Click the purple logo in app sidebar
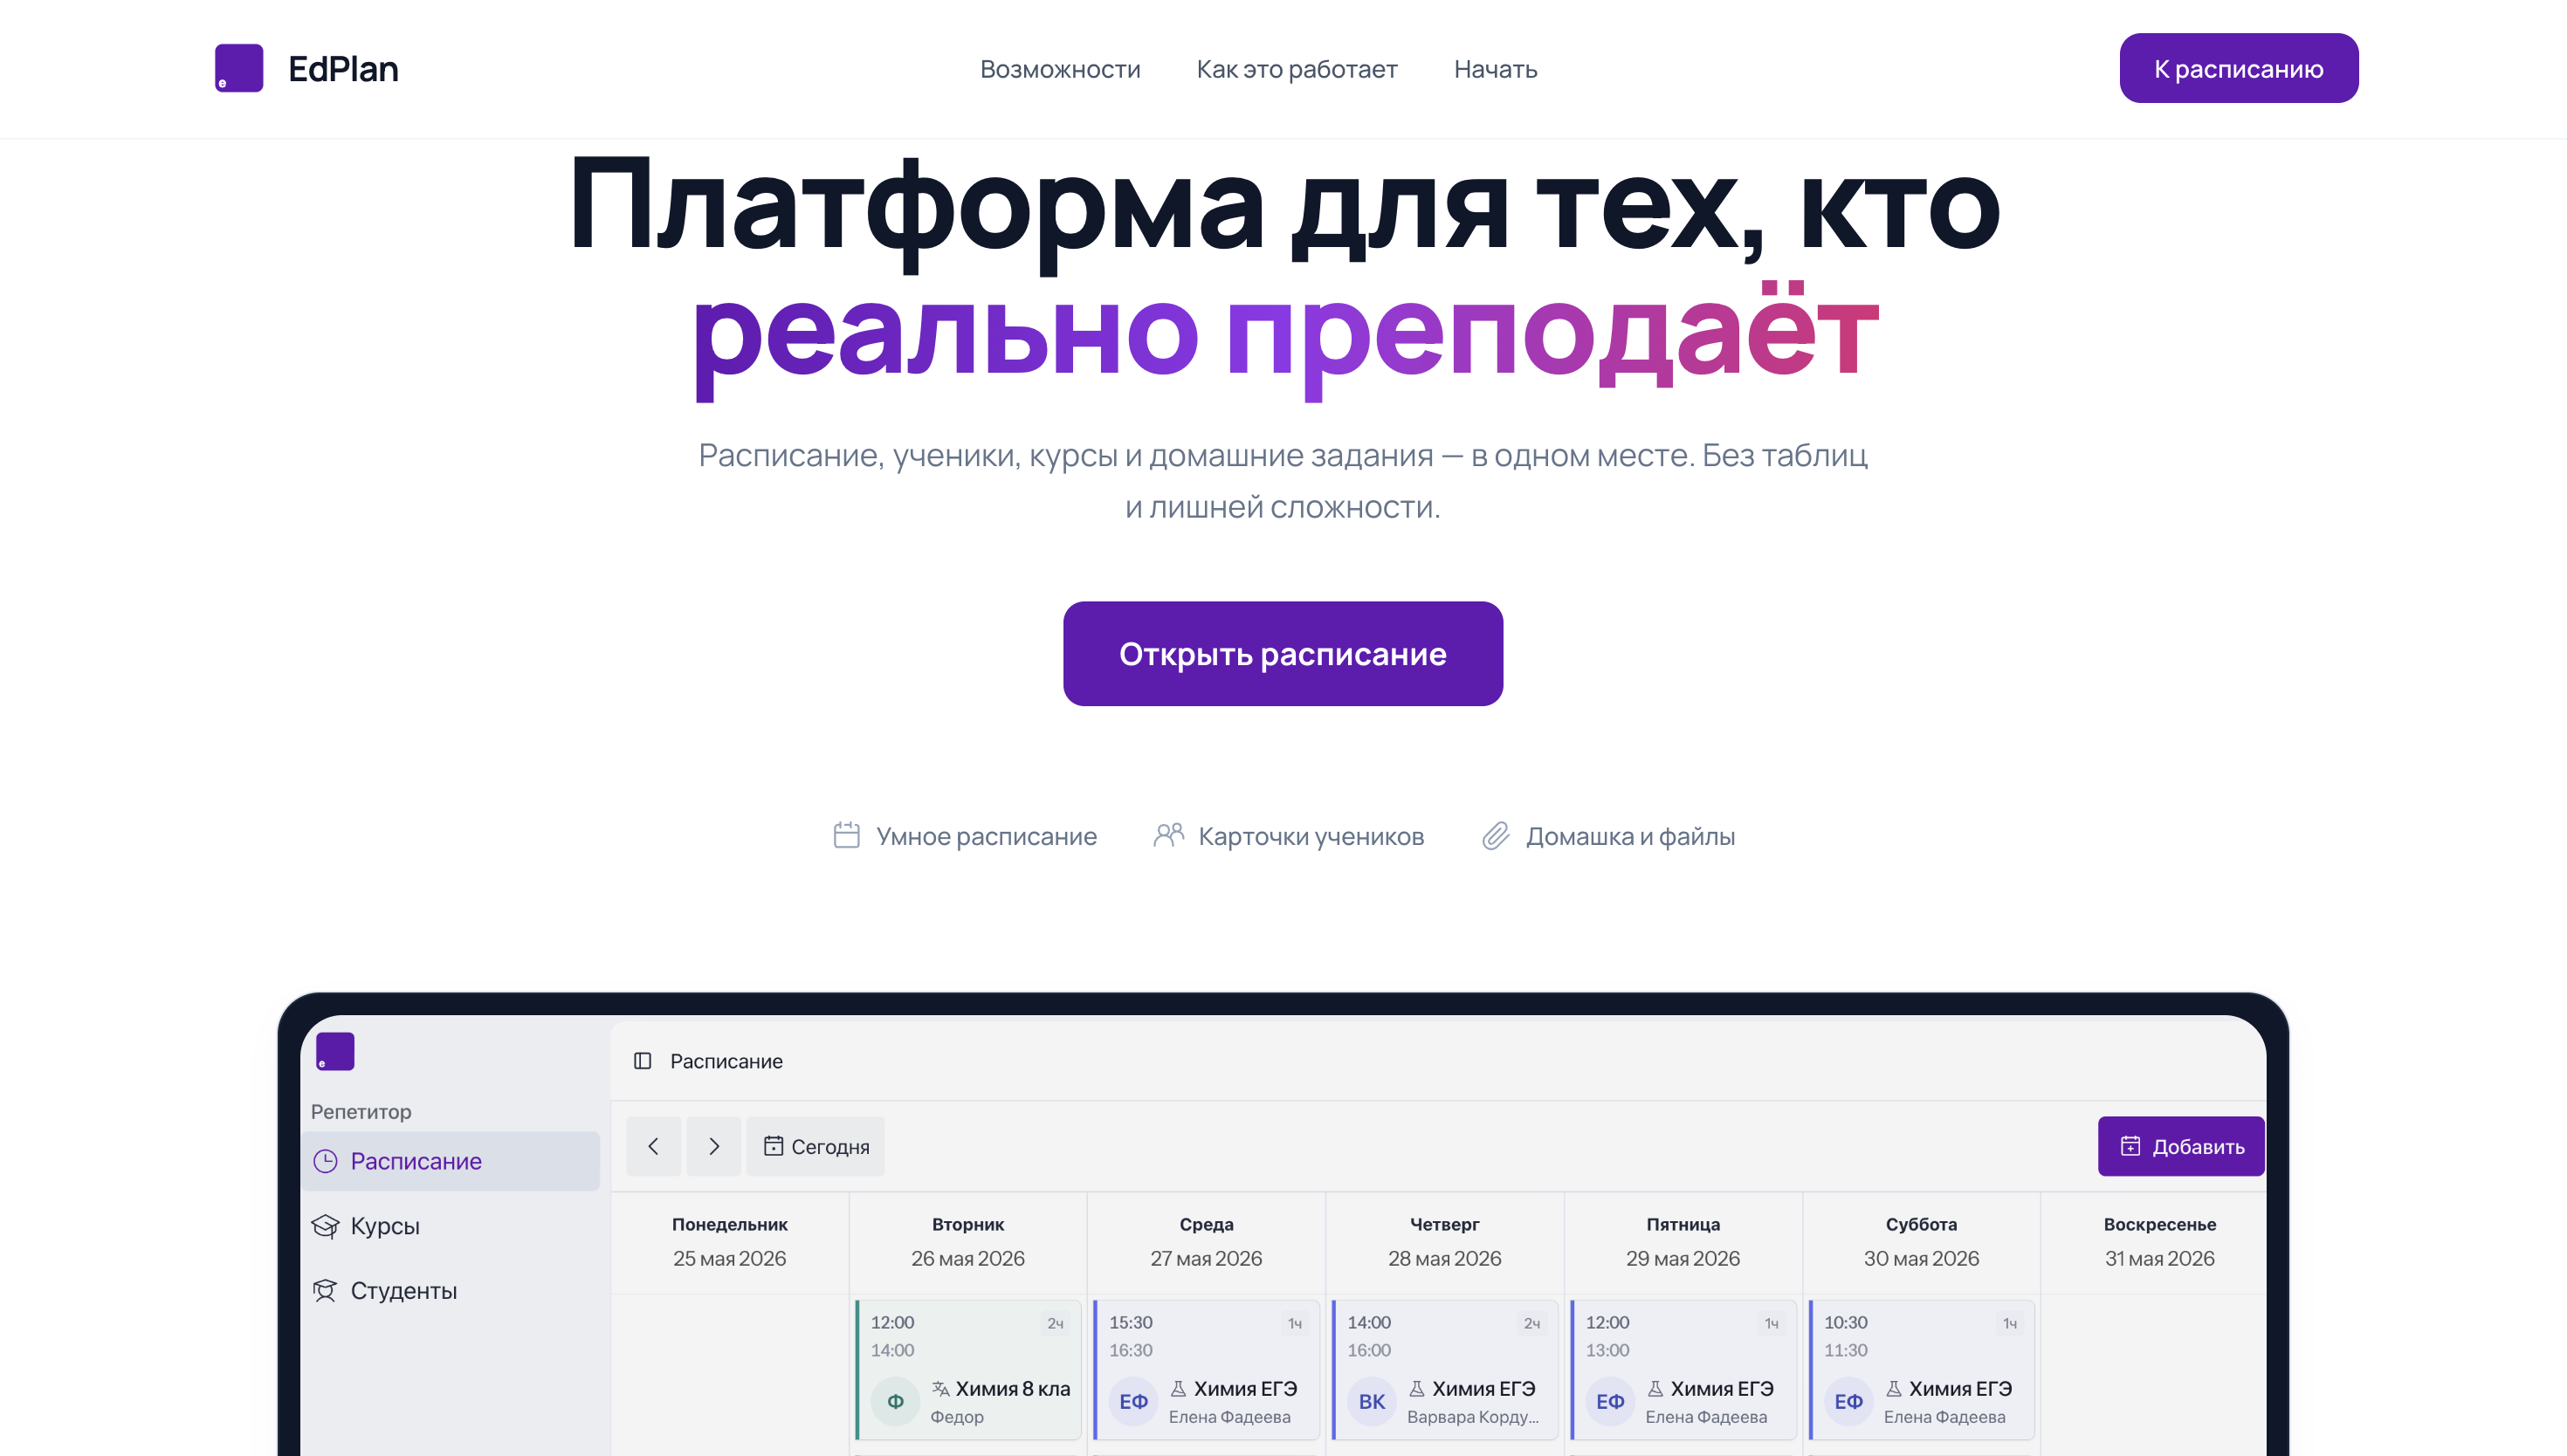Image resolution: width=2567 pixels, height=1456 pixels. [335, 1051]
